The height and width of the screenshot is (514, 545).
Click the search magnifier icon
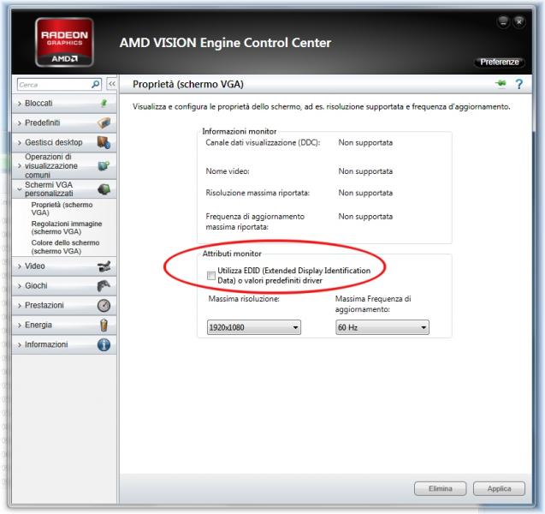[x=95, y=84]
